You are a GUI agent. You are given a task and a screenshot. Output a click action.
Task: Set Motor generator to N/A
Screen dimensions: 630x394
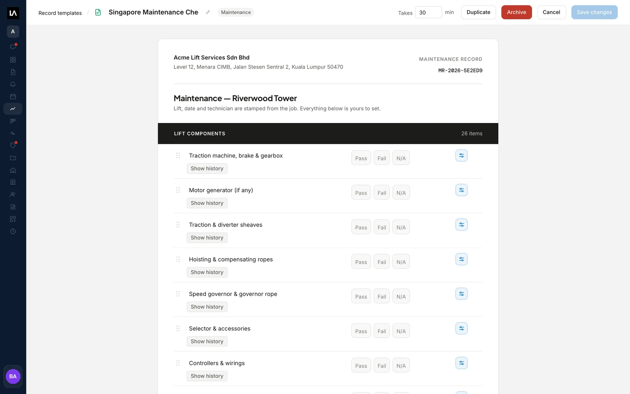[x=401, y=193]
